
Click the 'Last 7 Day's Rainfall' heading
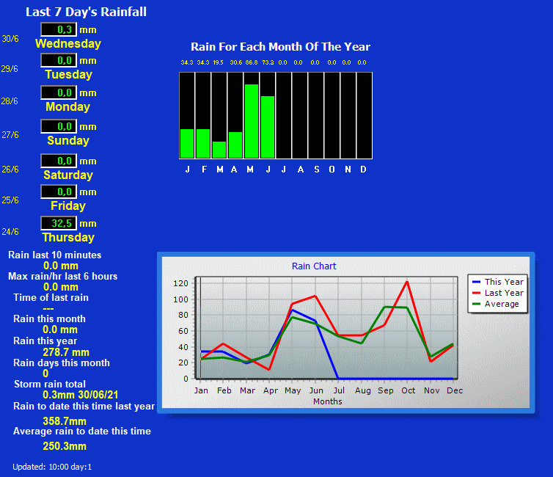pos(86,12)
